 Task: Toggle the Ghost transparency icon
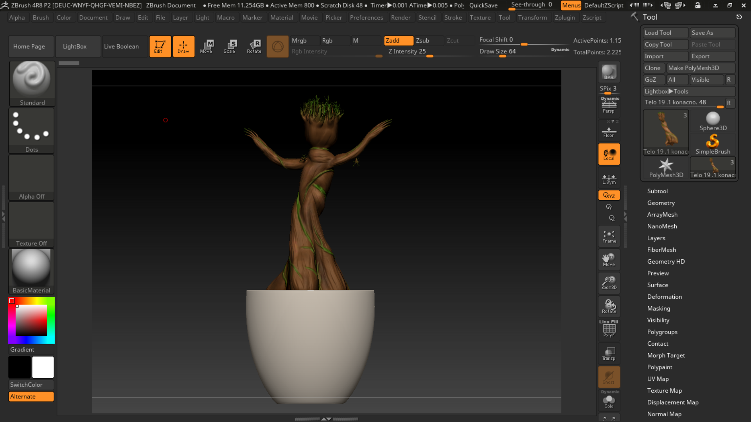609,377
